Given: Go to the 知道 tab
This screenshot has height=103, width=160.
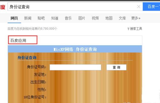Looking at the screenshot, I should pos(55,18).
